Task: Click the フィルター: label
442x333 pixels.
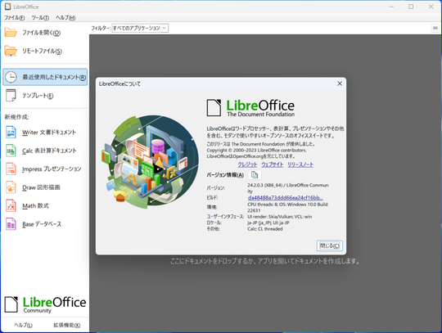Action: point(101,28)
